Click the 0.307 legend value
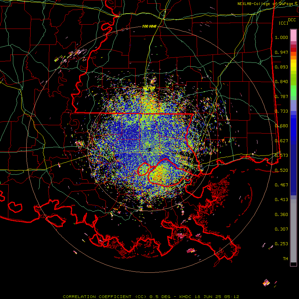This screenshot has width=299, height=299. point(281,229)
